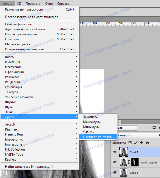Open the Impressionist plugin submenu
Screen dimensions: 160x178
(39, 144)
